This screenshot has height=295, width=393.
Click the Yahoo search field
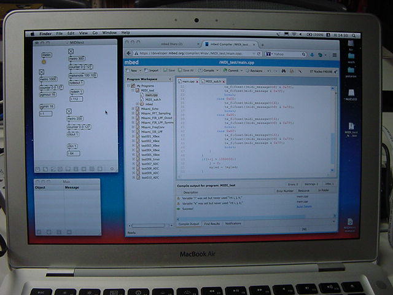pyautogui.click(x=286, y=54)
